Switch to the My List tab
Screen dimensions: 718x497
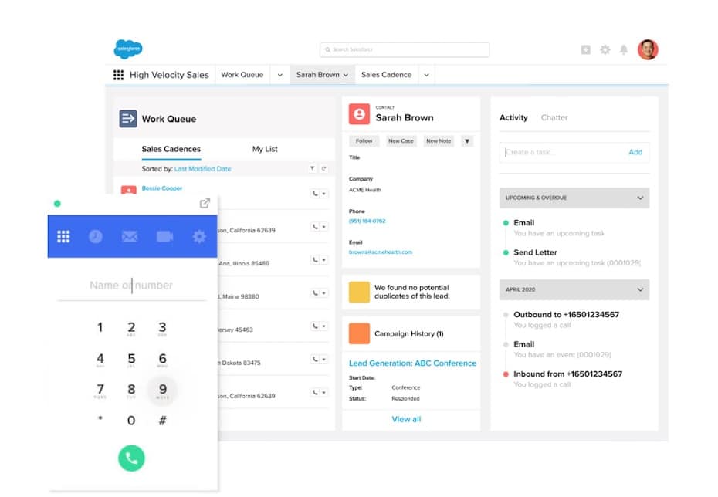coord(265,149)
